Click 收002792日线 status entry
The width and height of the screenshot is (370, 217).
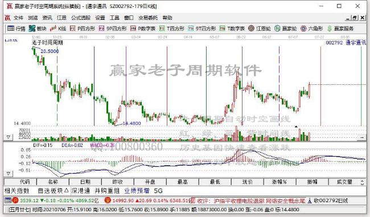point(331,200)
